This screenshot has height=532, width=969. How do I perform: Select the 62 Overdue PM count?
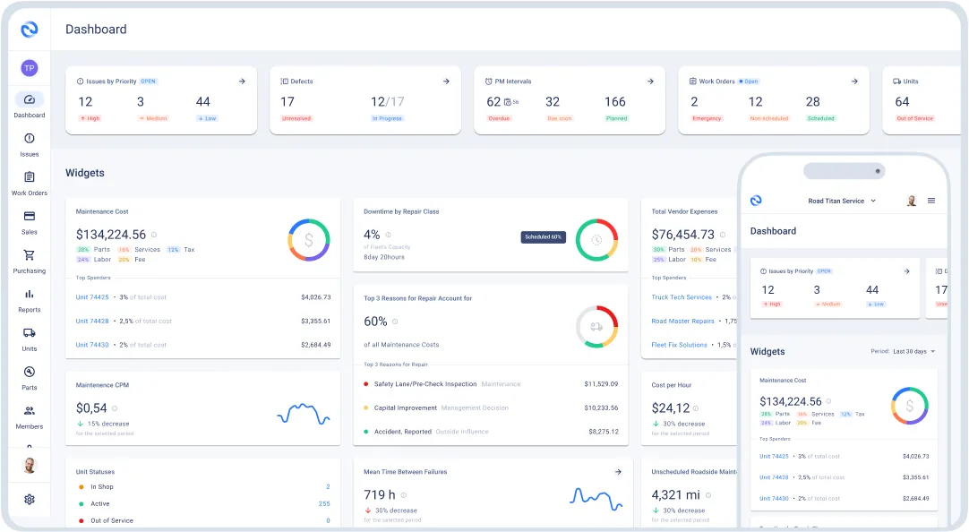[493, 102]
